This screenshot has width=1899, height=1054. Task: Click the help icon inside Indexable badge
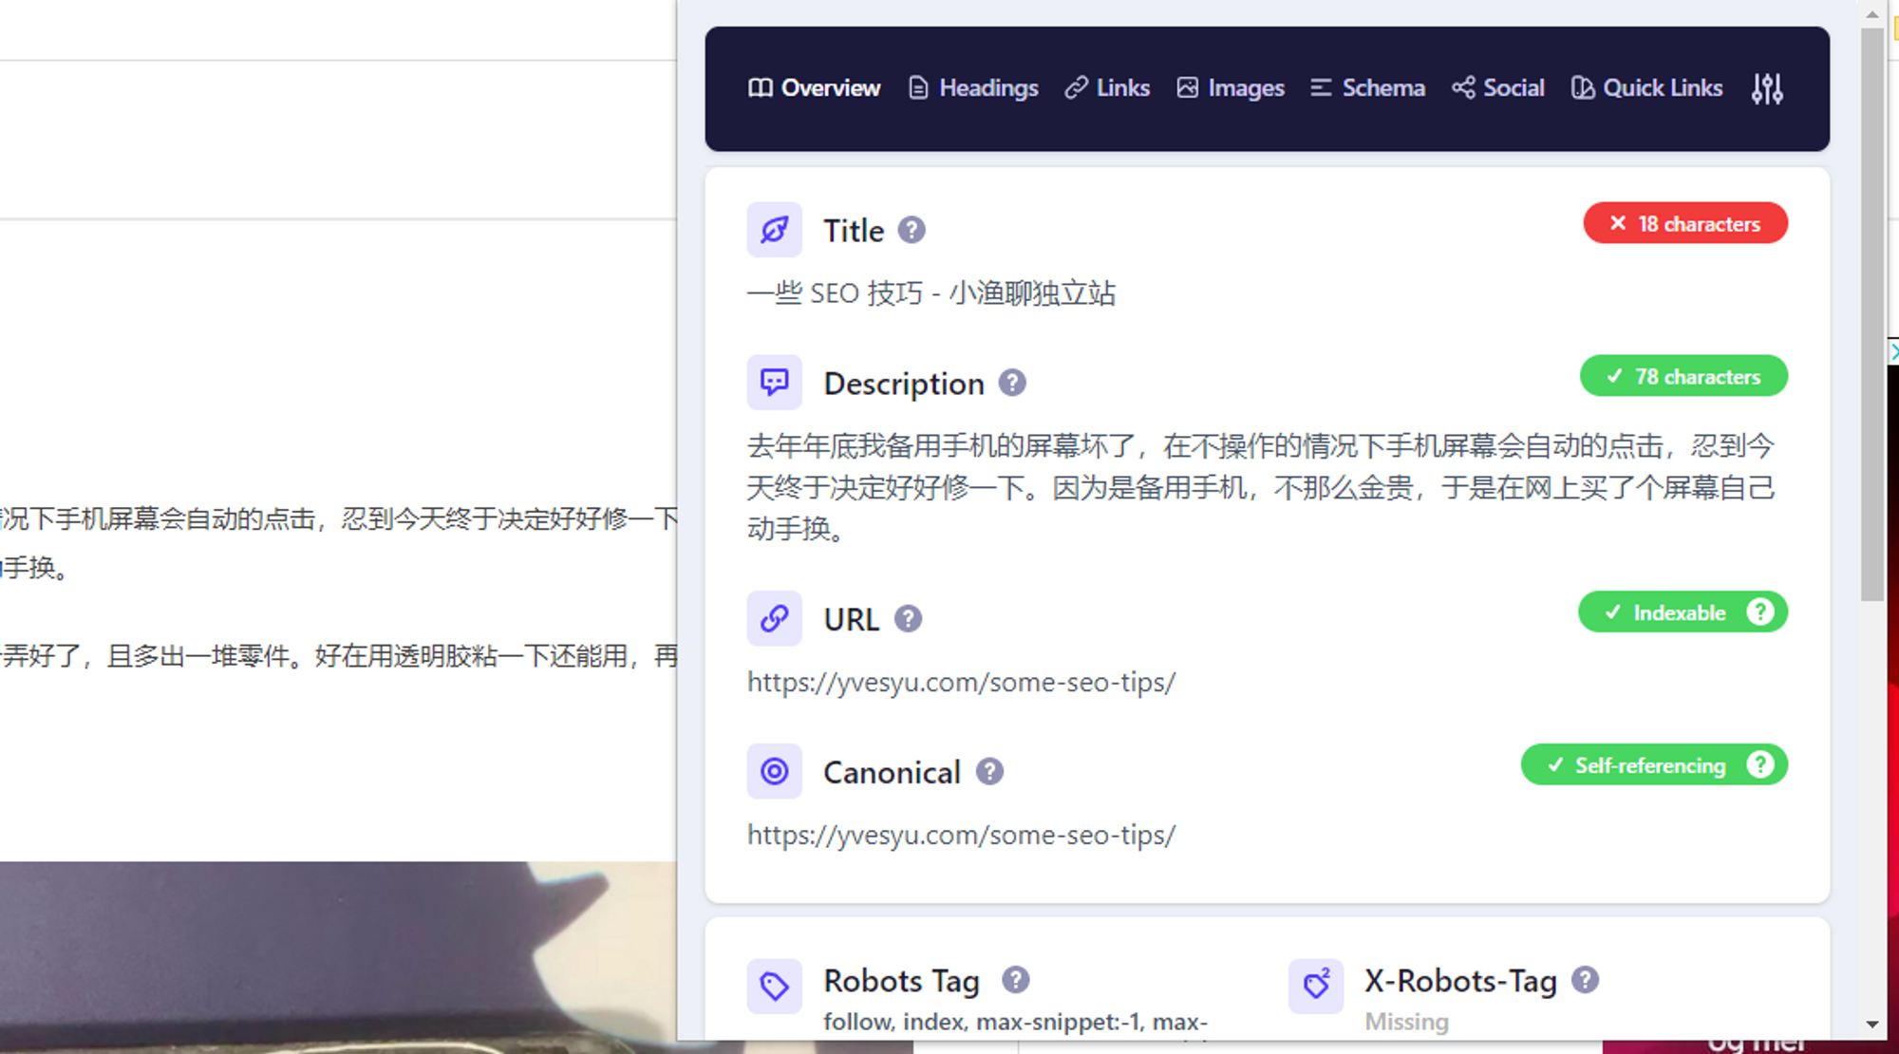tap(1759, 612)
